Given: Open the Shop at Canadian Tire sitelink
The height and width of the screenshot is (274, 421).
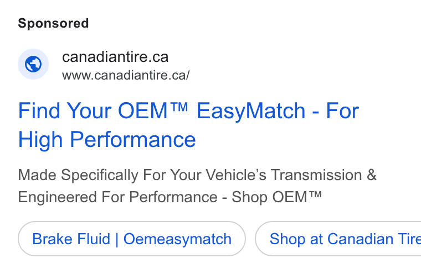Looking at the screenshot, I should [338, 239].
